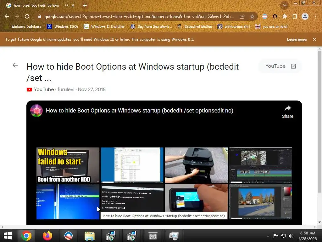322x242 pixels.
Task: Click the share page icon in address bar
Action: coord(242,16)
